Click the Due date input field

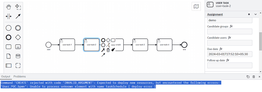coord(230,54)
